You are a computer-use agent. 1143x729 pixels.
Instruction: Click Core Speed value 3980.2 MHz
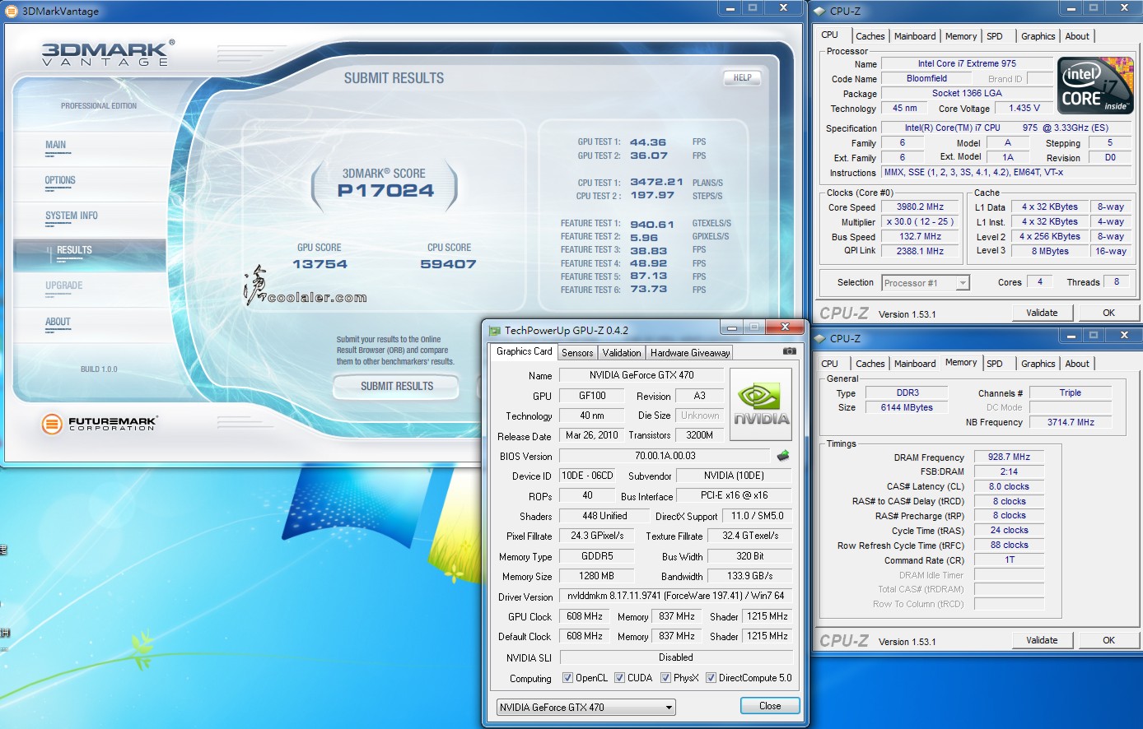click(920, 207)
